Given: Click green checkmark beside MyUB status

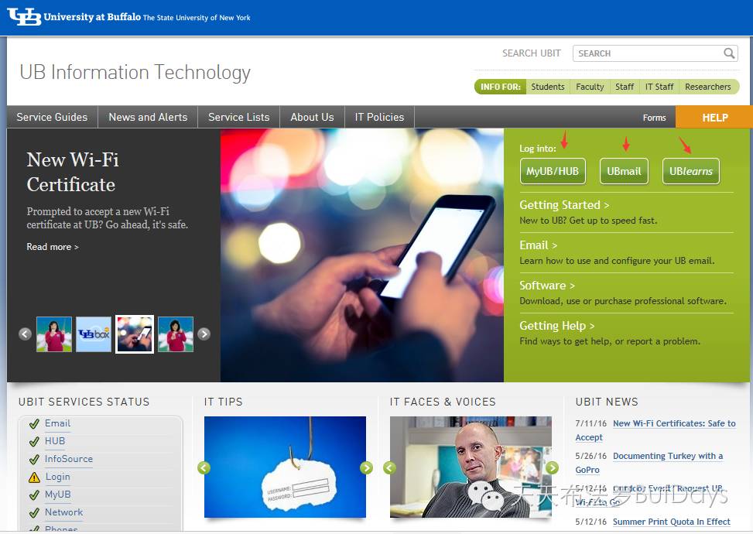Looking at the screenshot, I should coord(34,495).
